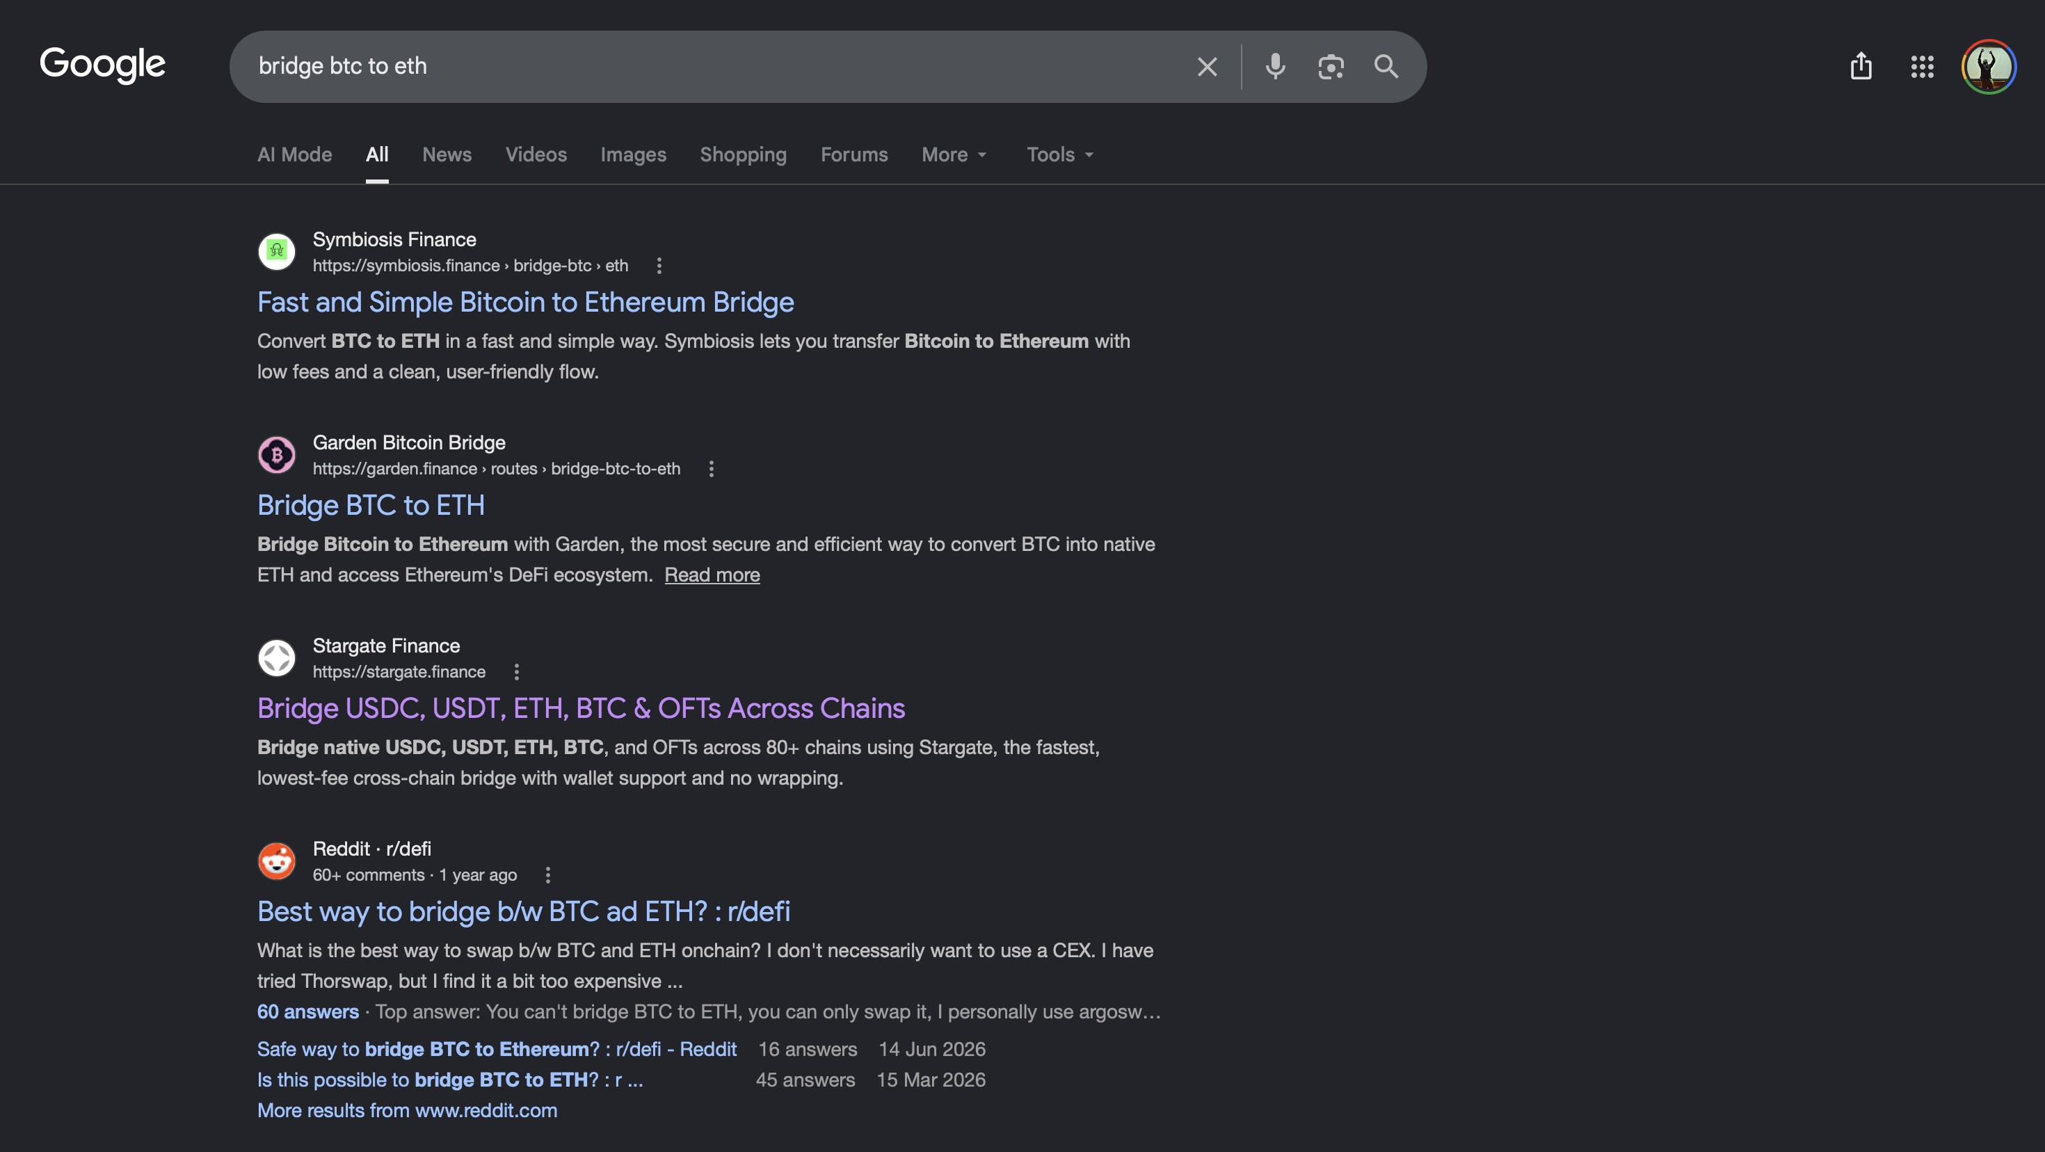Click the Garden Bitcoin Bridge favicon

point(276,455)
